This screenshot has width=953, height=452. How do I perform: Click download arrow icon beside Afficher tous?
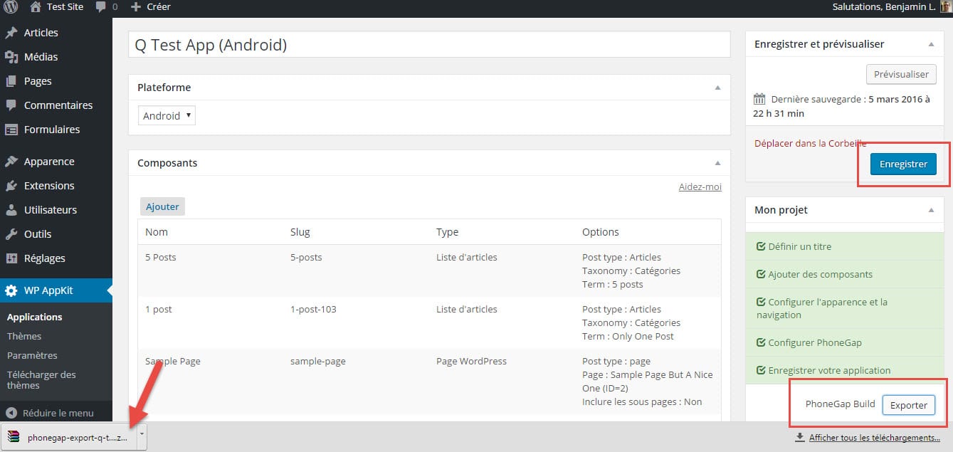(800, 438)
